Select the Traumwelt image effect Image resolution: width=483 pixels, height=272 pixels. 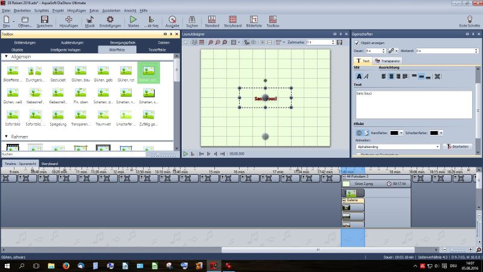104,114
